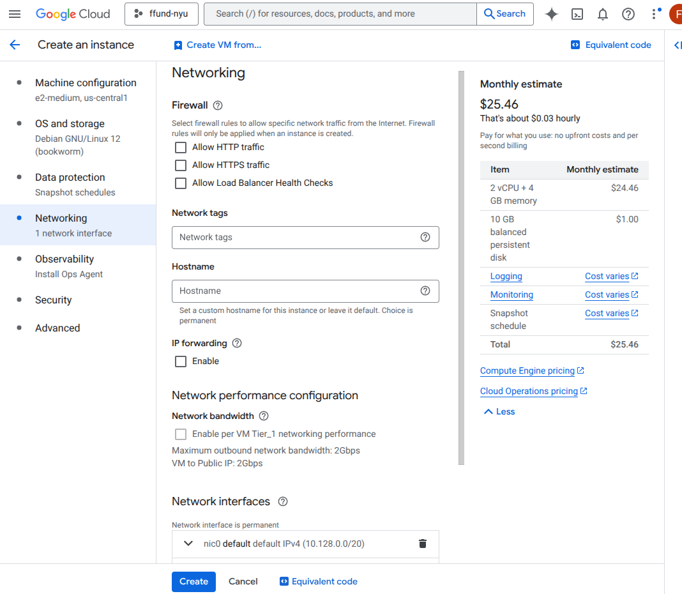Click the form's vertical scrollbar
This screenshot has width=682, height=594.
tap(461, 268)
